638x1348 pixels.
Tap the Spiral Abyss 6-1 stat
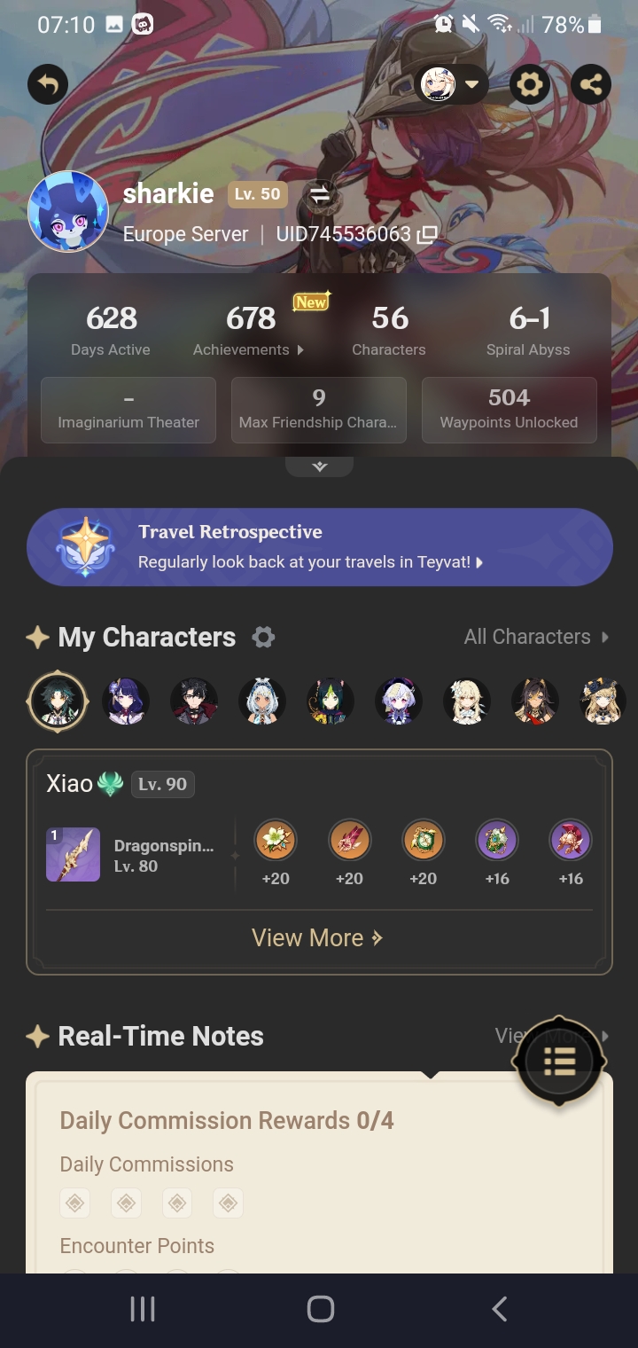[x=528, y=330]
